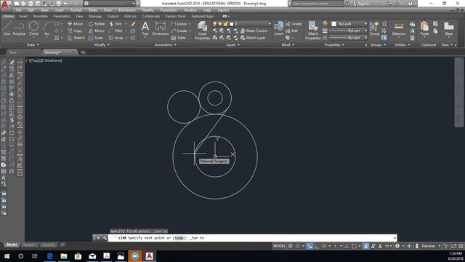The height and width of the screenshot is (262, 465).
Task: Expand the Block panel dropdown
Action: coord(288,45)
